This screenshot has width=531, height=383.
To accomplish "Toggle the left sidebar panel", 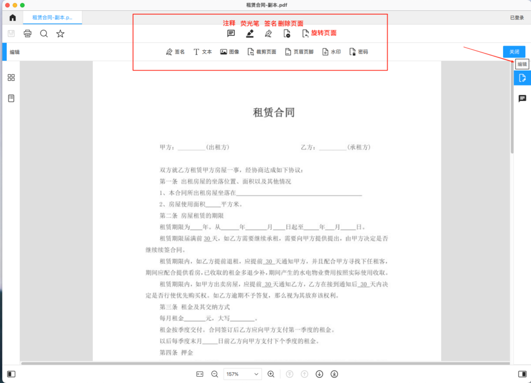I will click(x=11, y=374).
